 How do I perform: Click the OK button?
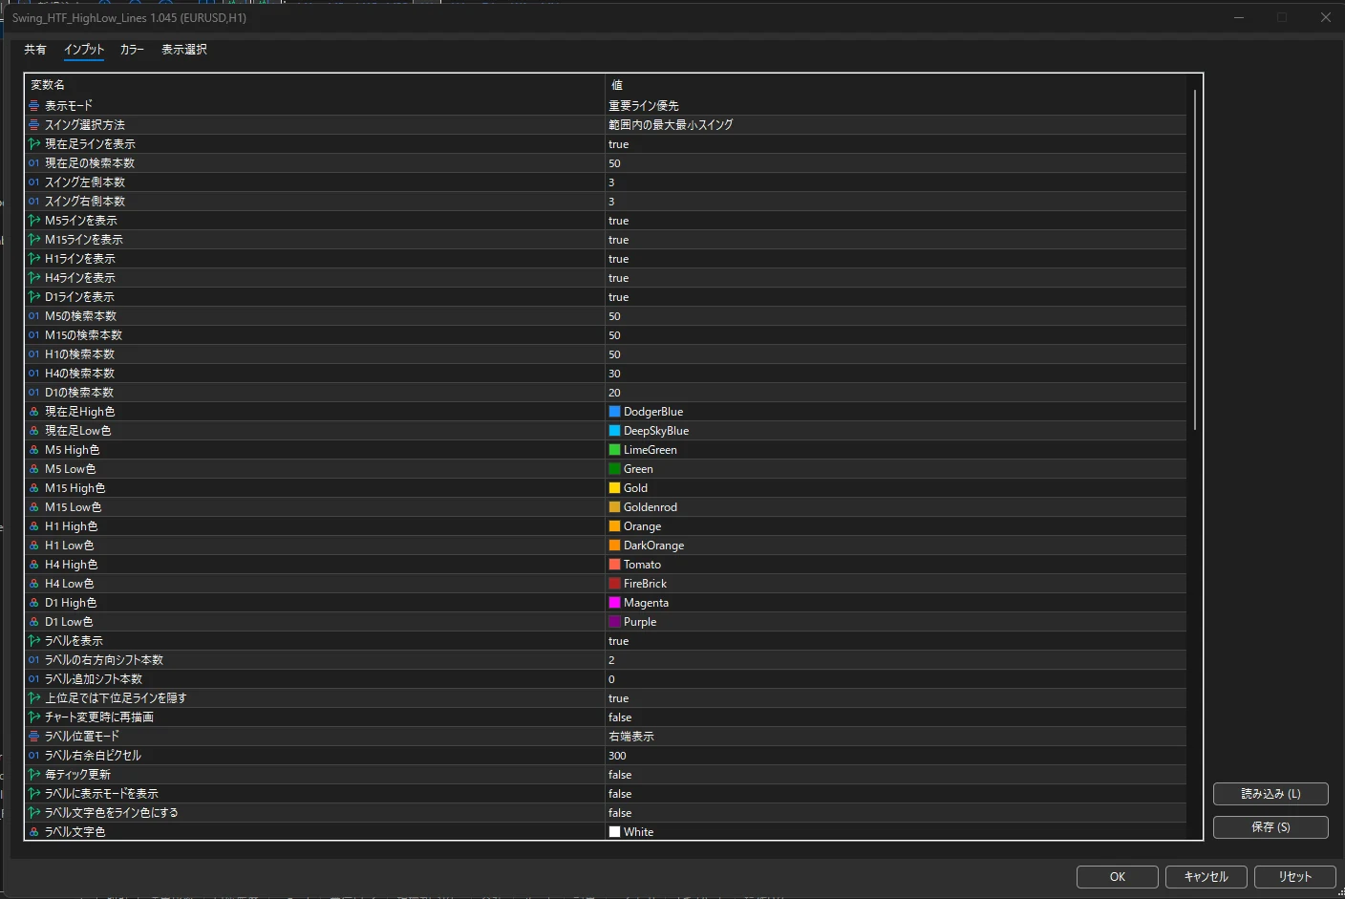point(1118,877)
